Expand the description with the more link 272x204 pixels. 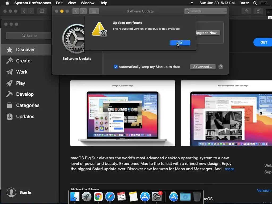(229, 169)
